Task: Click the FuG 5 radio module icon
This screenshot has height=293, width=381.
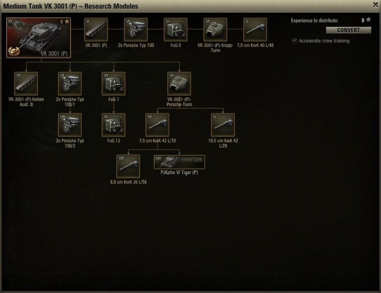Action: (176, 29)
